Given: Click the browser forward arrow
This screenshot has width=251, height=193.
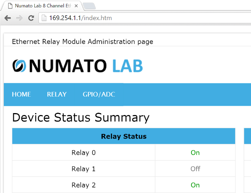Looking at the screenshot, I should pos(19,18).
